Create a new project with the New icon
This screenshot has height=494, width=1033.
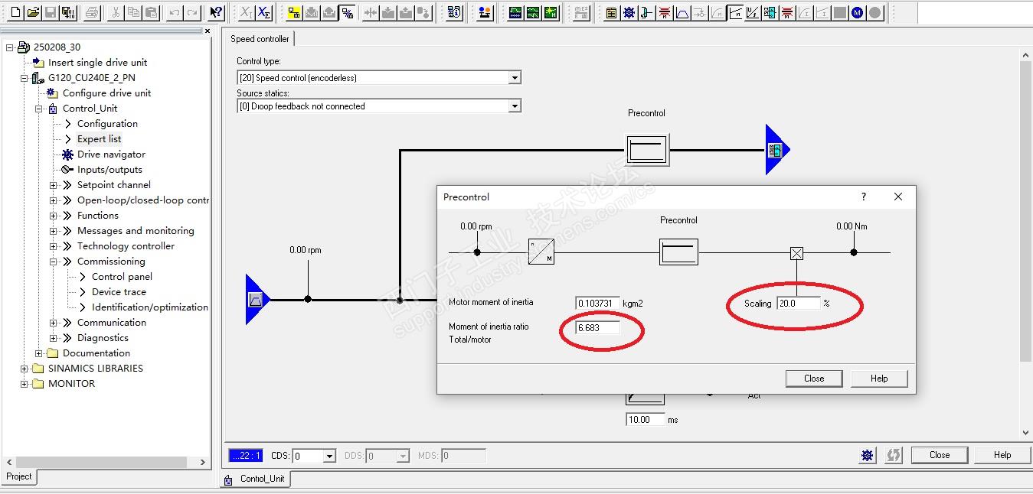[15, 12]
